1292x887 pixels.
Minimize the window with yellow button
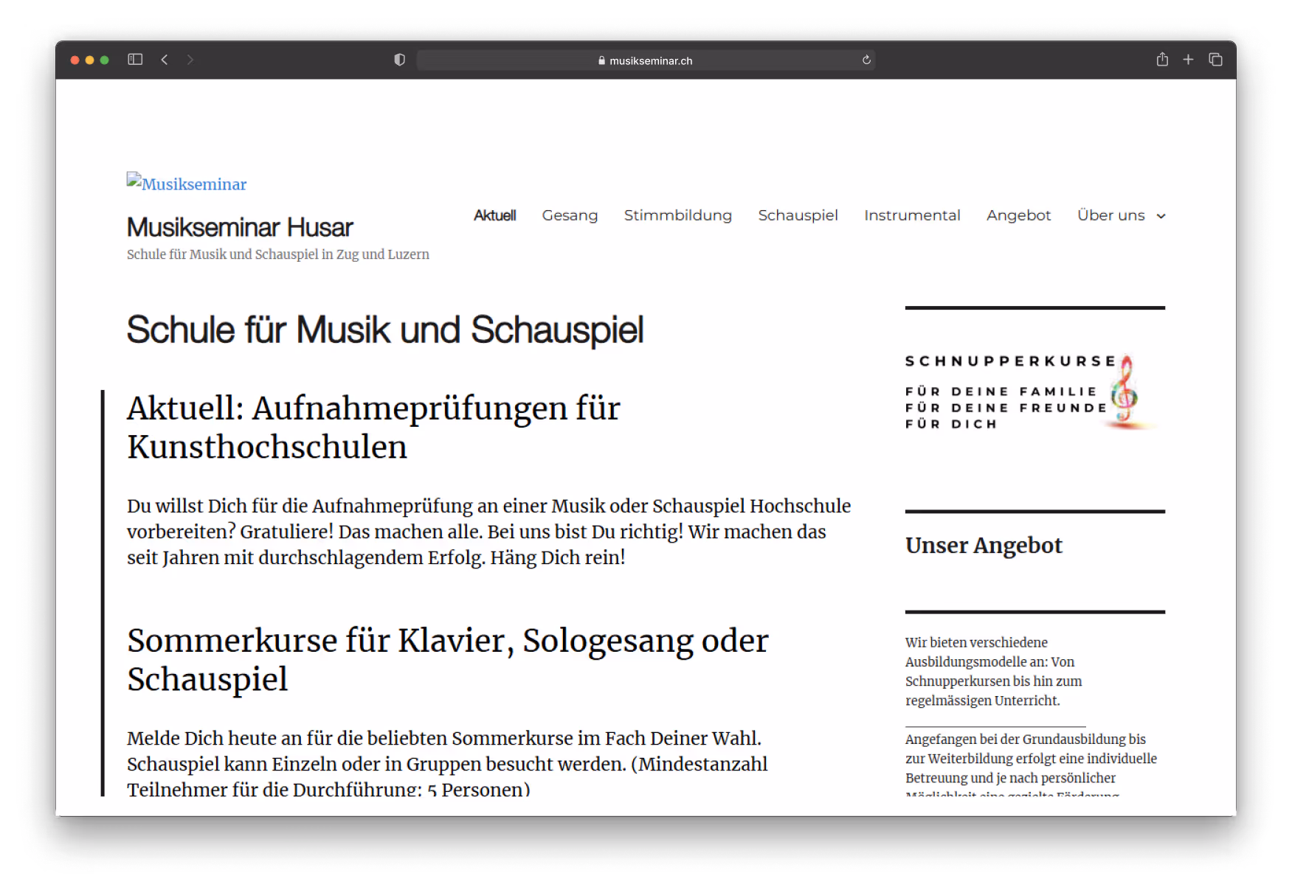pos(89,60)
